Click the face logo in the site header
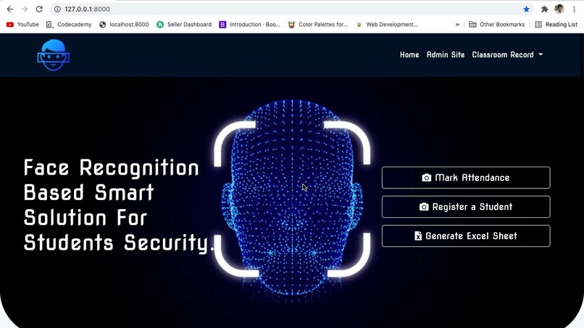Viewport: 584px width, 328px height. coord(54,55)
